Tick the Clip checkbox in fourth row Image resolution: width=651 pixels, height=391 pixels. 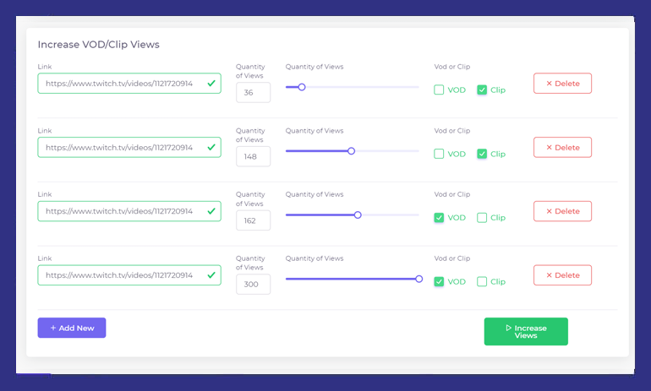pos(482,282)
